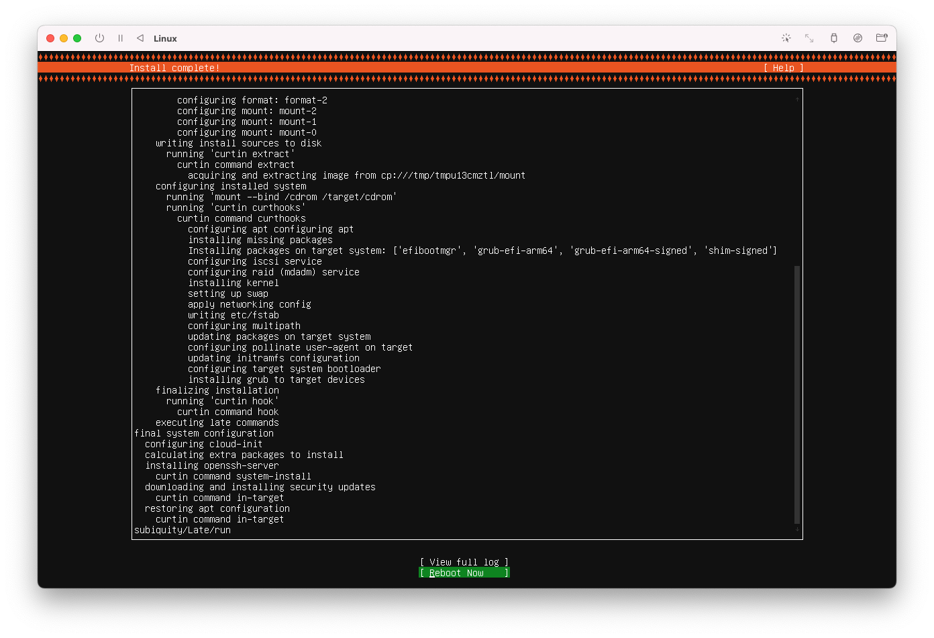Screen dimensions: 934x638
Task: Pause the virtual machine
Action: 121,38
